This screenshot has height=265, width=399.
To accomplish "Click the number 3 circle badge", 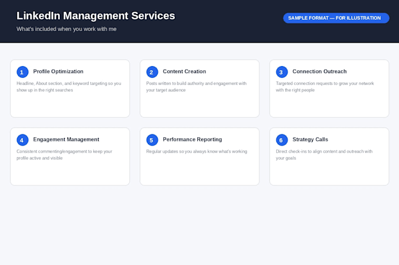I will pos(282,72).
